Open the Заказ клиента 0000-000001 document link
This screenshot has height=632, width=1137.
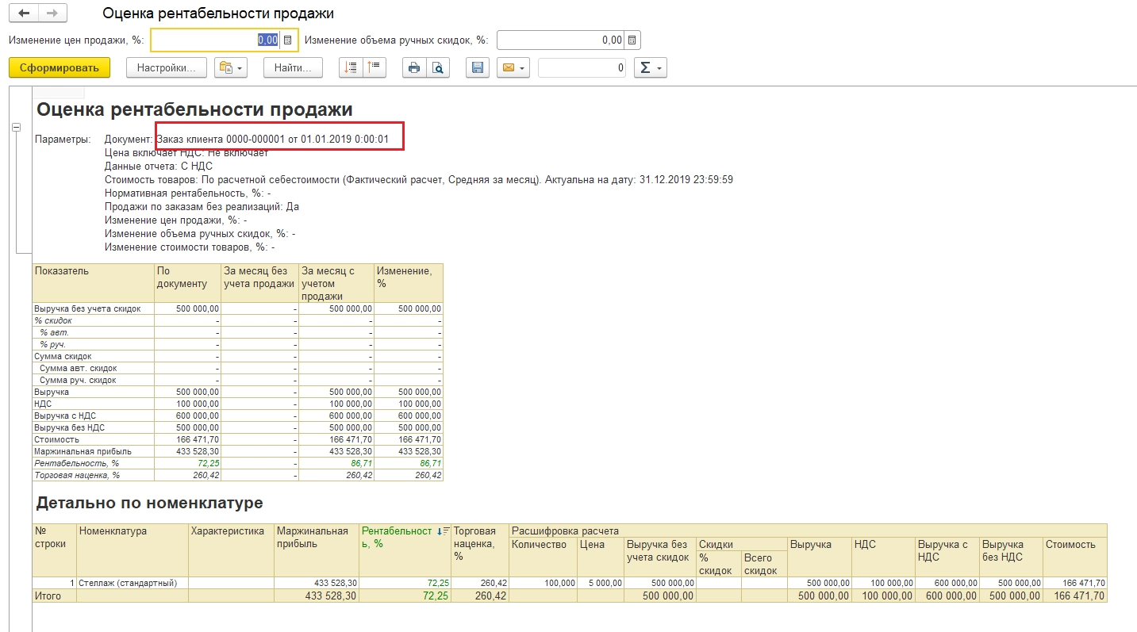[272, 140]
